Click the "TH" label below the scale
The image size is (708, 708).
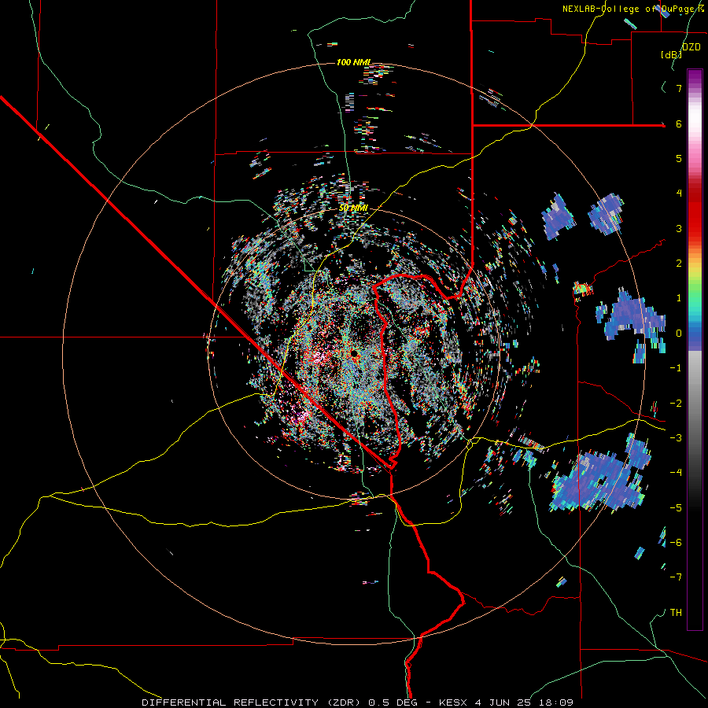(676, 613)
